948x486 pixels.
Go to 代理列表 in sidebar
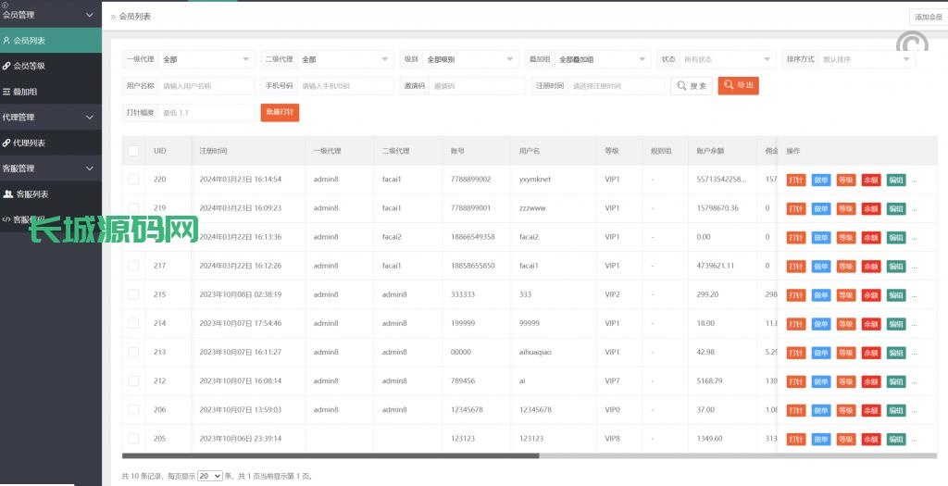pos(29,143)
